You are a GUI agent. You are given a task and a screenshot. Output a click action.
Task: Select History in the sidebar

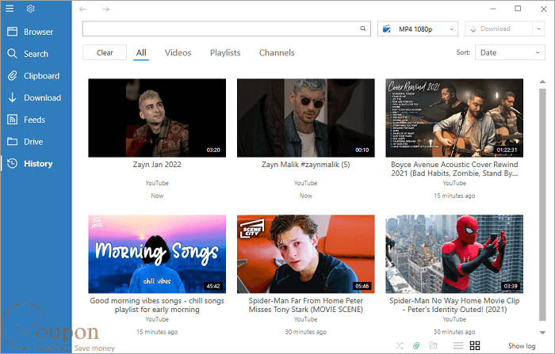point(36,163)
